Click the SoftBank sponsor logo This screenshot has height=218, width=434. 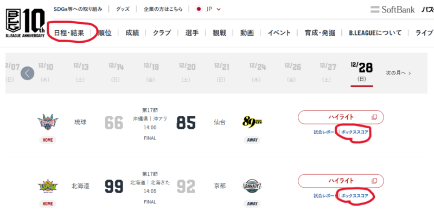click(x=392, y=9)
